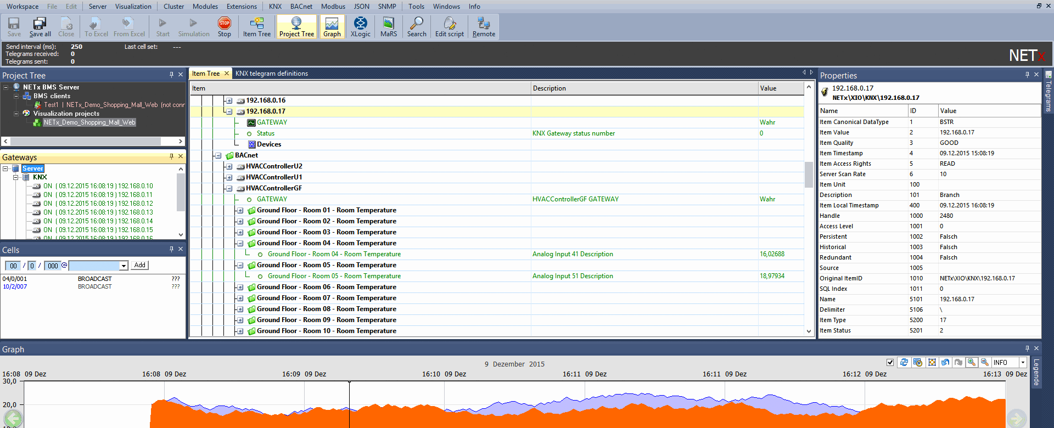Screen dimensions: 1054x428
Task: Click the graph refresh icon
Action: click(904, 362)
